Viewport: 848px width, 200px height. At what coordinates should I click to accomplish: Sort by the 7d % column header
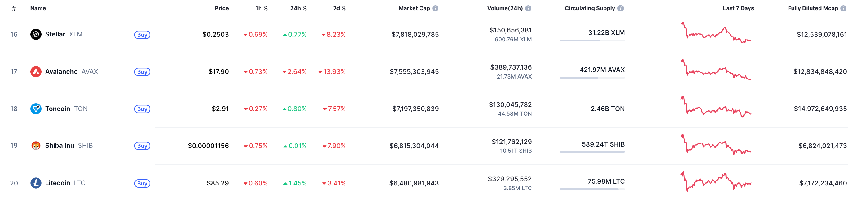tap(339, 9)
